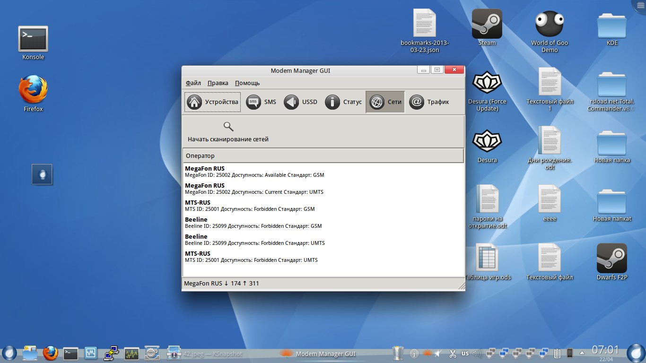Switch to the SMS section
Viewport: 646px width, 363px height.
(x=261, y=102)
